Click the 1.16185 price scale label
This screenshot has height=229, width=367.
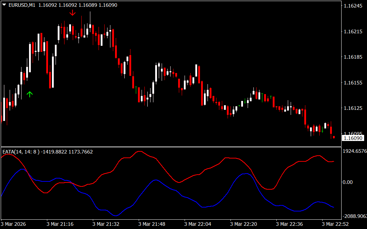point(353,57)
